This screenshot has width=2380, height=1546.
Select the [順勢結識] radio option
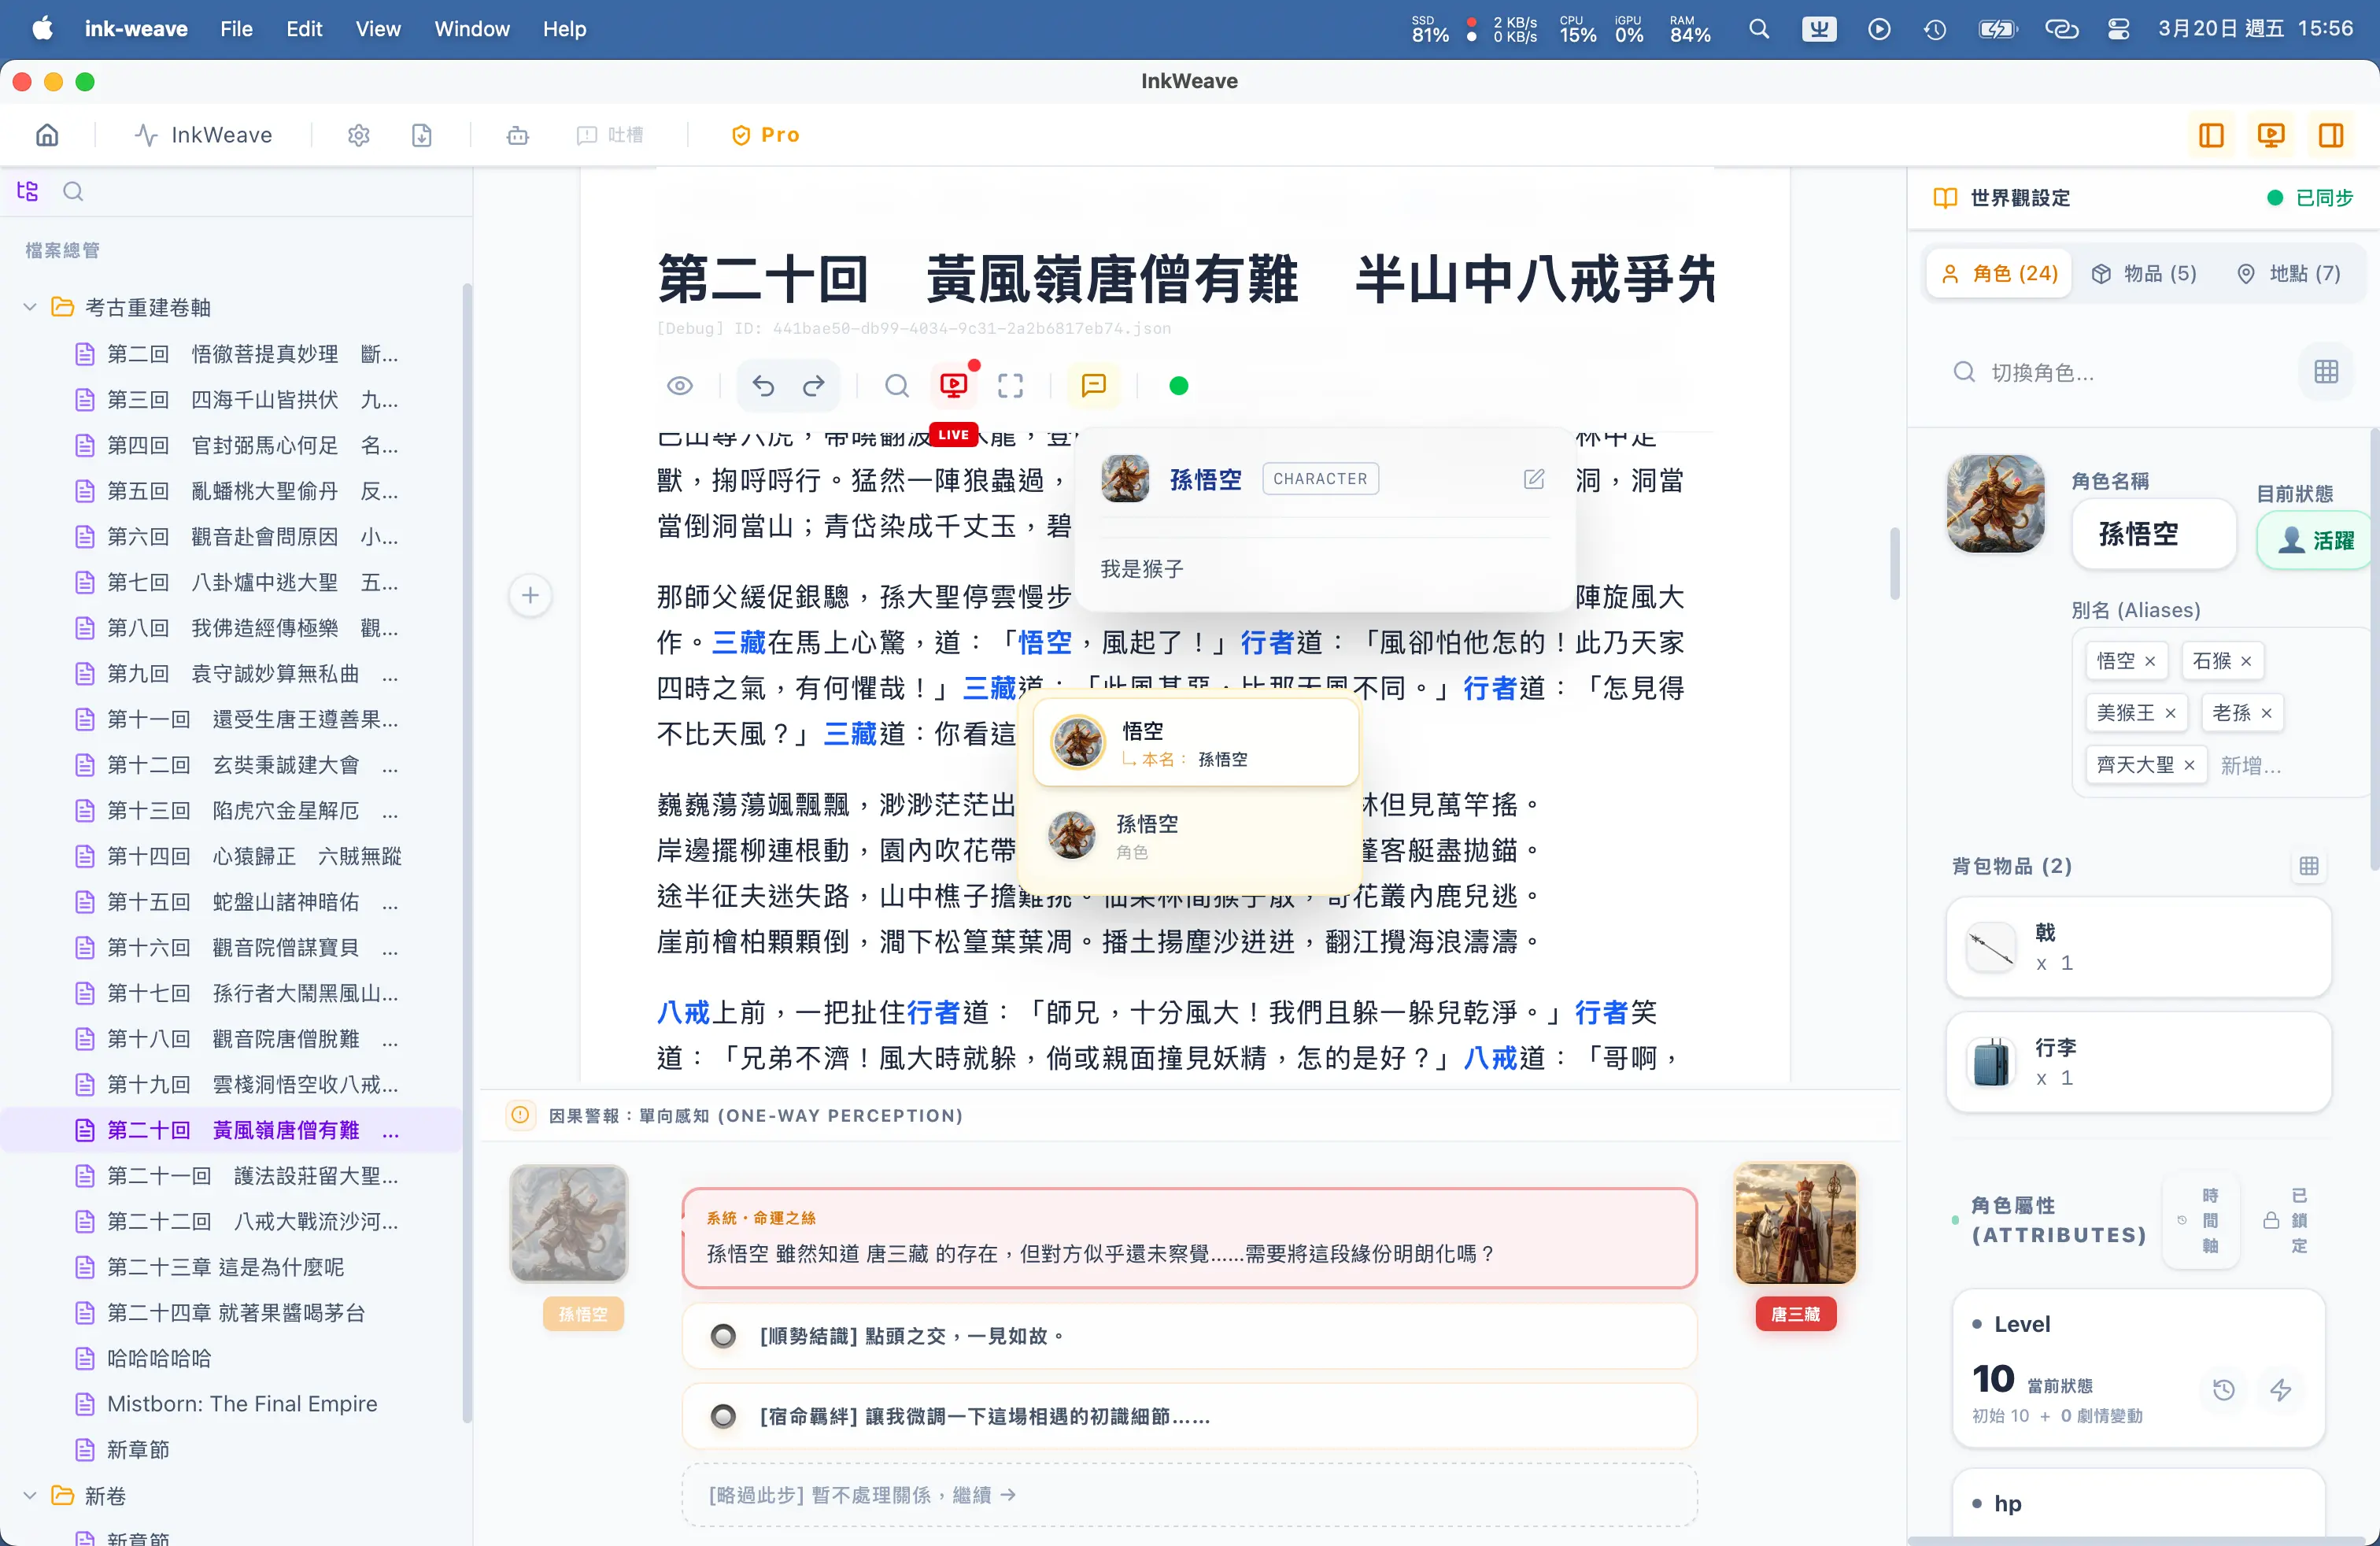click(x=723, y=1335)
